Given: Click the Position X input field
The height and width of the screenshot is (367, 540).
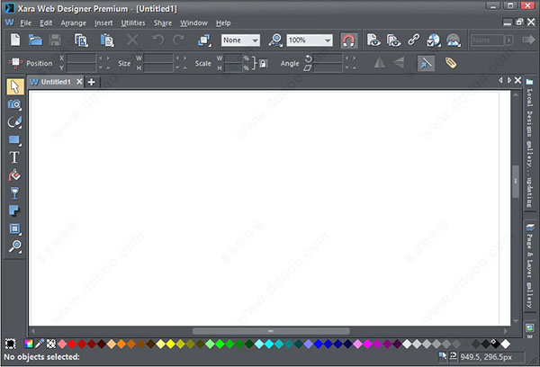Looking at the screenshot, I should (x=81, y=58).
